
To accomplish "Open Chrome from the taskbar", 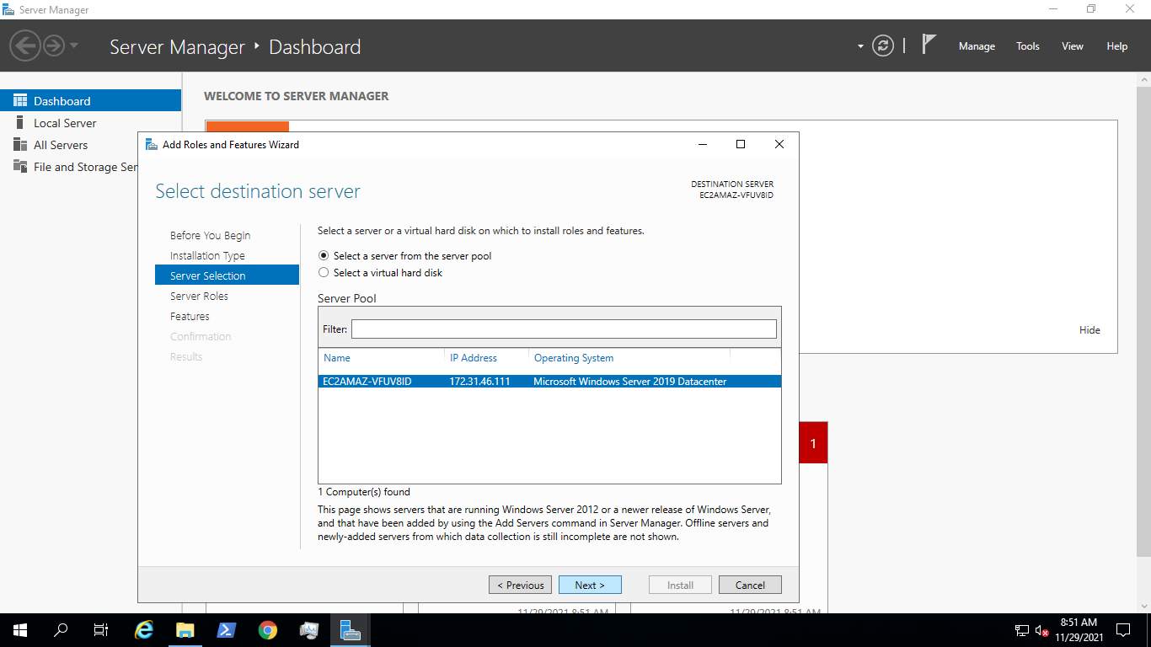I will point(267,629).
